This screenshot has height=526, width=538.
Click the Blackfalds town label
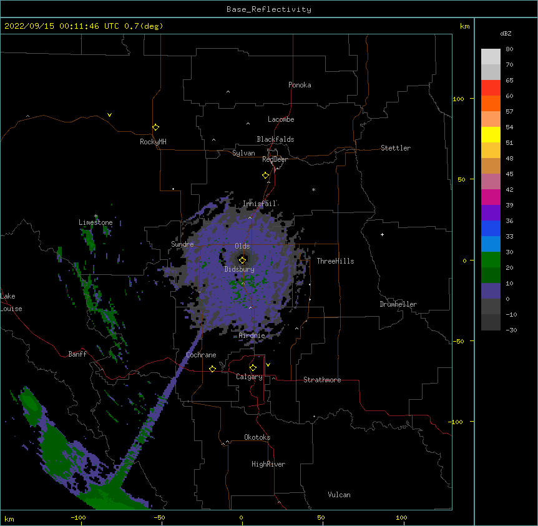point(275,139)
